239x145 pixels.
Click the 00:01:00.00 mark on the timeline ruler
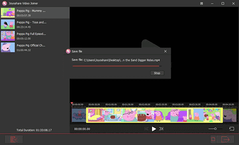click(x=111, y=105)
